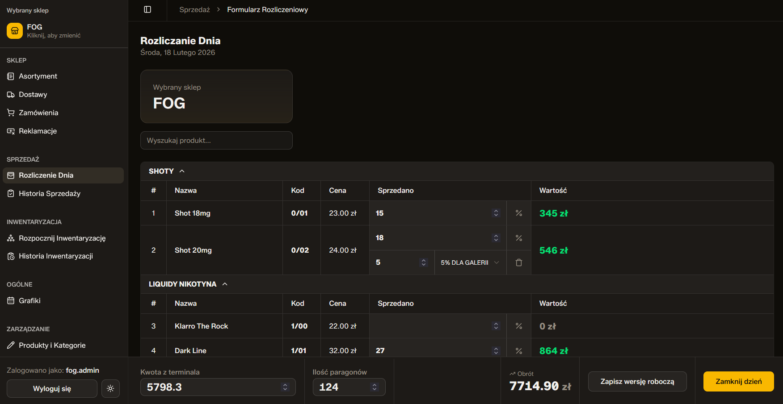
Task: Click Sprzedaż breadcrumb link
Action: [x=194, y=9]
